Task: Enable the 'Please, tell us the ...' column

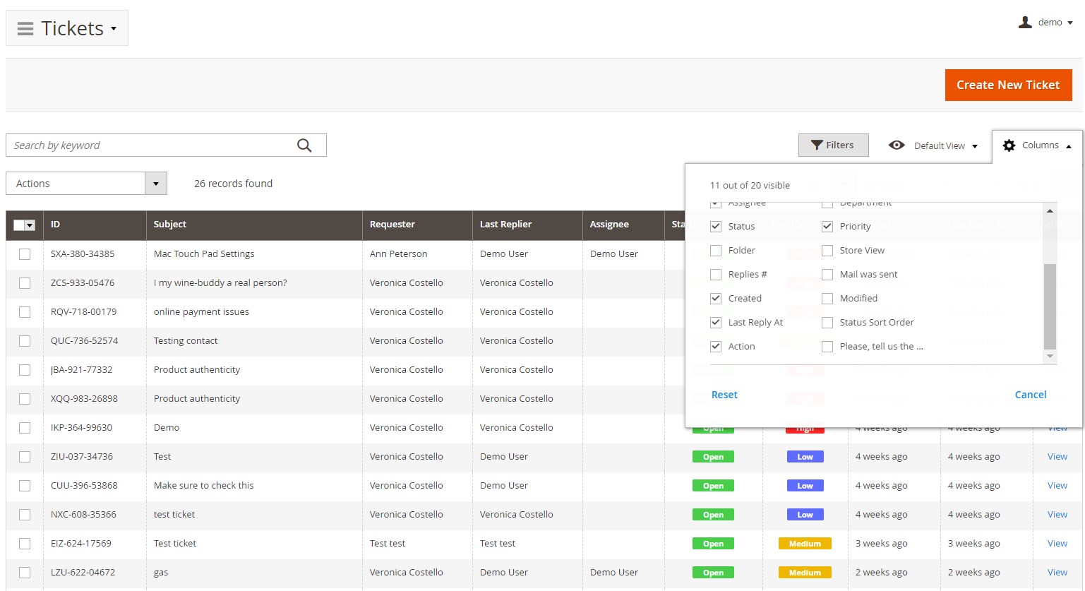Action: [x=827, y=347]
